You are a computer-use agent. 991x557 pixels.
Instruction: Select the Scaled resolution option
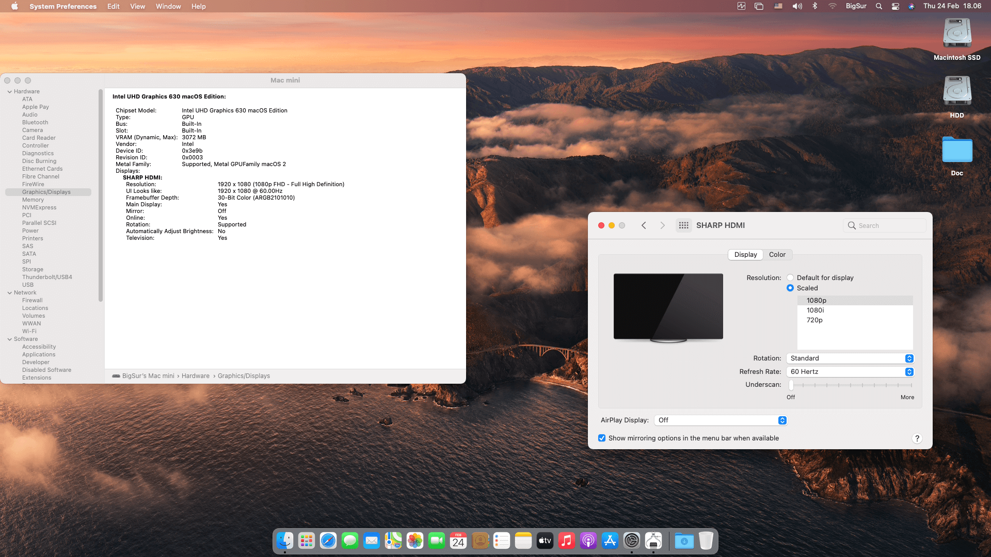coord(790,288)
